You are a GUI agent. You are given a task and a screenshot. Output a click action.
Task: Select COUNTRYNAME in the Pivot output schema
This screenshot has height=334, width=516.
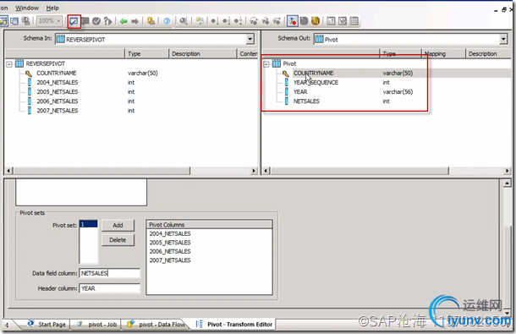click(314, 73)
